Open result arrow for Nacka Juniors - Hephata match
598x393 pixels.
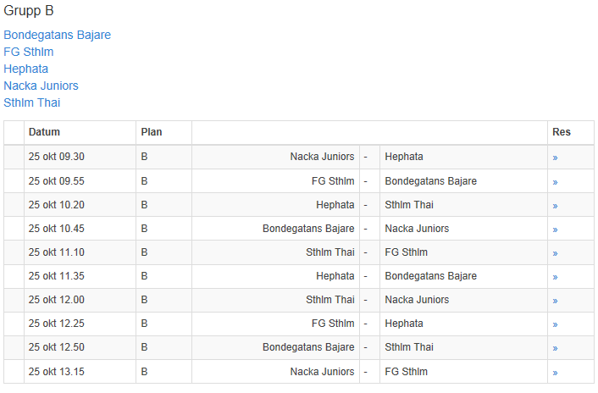[556, 158]
